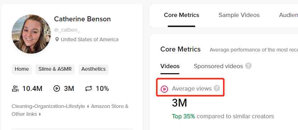Click the play icon beside 3M stat

(57, 89)
